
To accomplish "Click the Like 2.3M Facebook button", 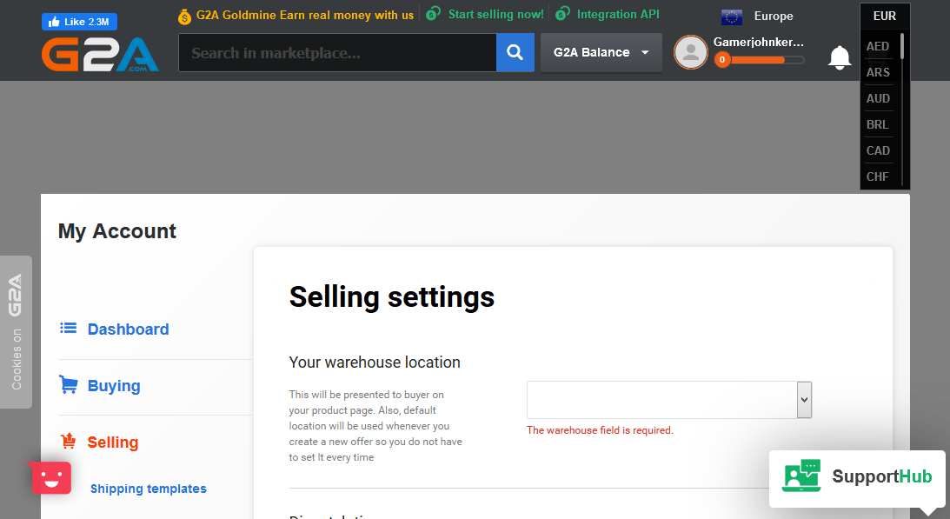I will [x=79, y=21].
